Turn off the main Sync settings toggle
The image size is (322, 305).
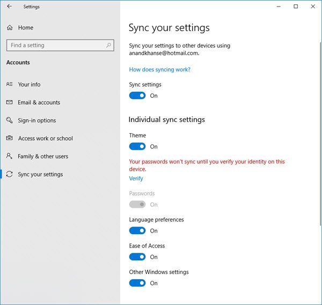click(x=137, y=96)
